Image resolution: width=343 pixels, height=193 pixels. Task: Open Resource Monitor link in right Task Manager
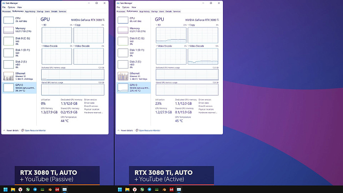click(x=148, y=130)
